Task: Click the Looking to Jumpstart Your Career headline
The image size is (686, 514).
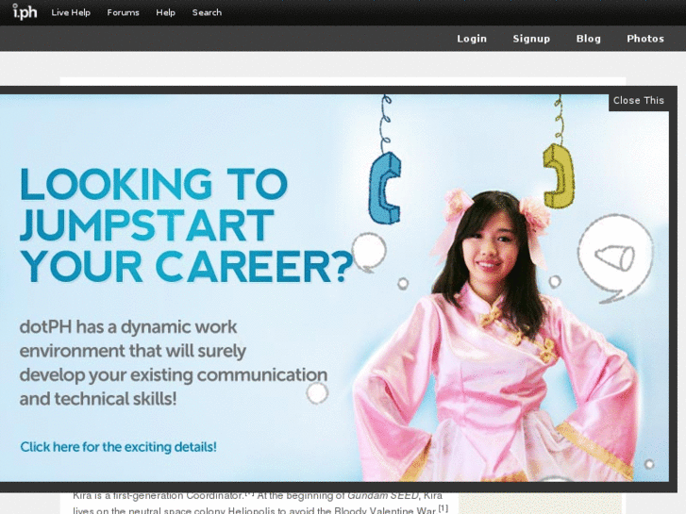Action: click(x=186, y=224)
